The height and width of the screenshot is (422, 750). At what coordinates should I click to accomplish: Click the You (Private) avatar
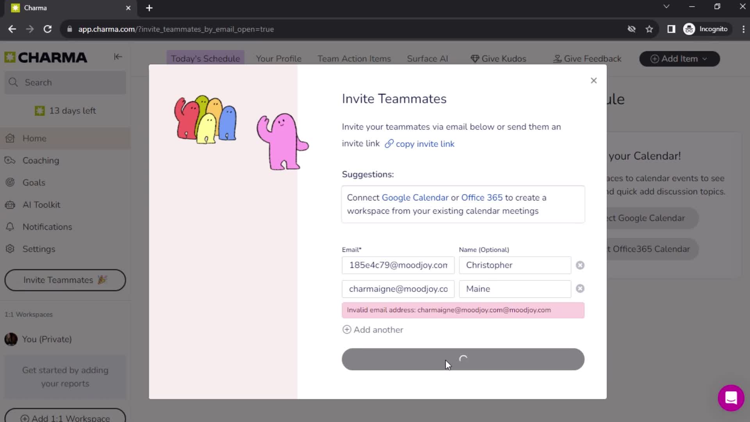[x=11, y=339]
